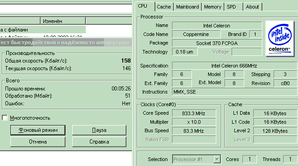Click the empty Level 3 field
298x166 pixels.
(275, 139)
